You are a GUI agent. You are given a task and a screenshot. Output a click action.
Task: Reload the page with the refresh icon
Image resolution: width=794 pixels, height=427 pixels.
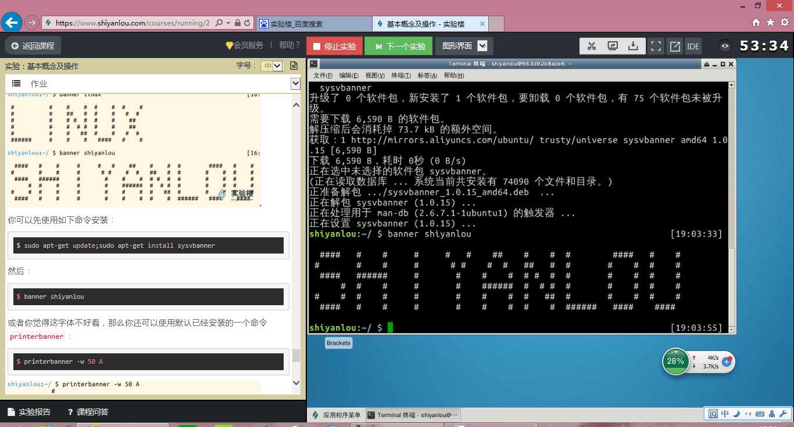(247, 23)
